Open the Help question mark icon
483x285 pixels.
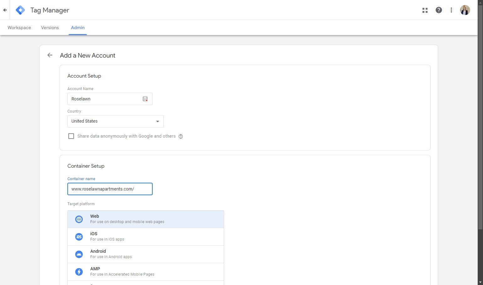(x=439, y=10)
